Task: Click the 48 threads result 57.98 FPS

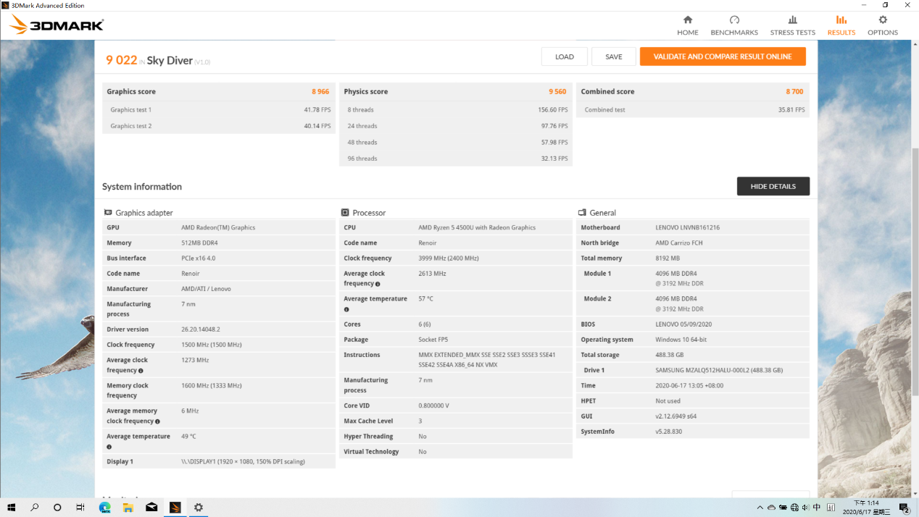Action: coord(554,143)
